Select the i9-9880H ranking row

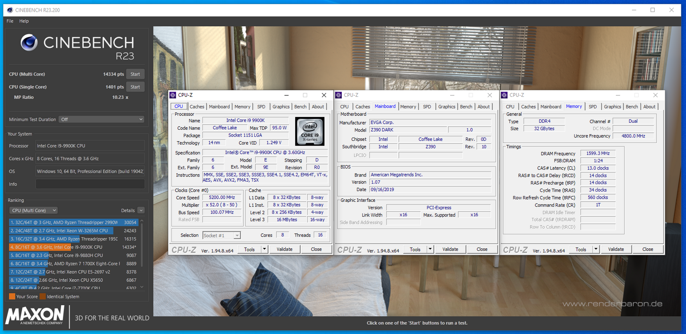pos(74,256)
